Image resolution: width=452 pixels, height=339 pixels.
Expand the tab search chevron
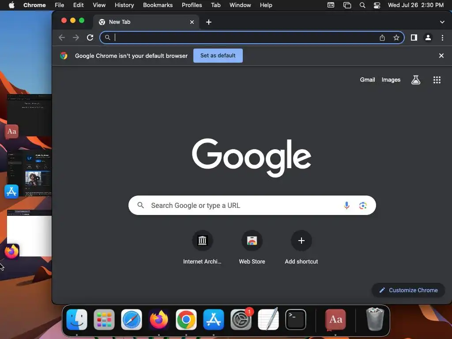click(442, 22)
